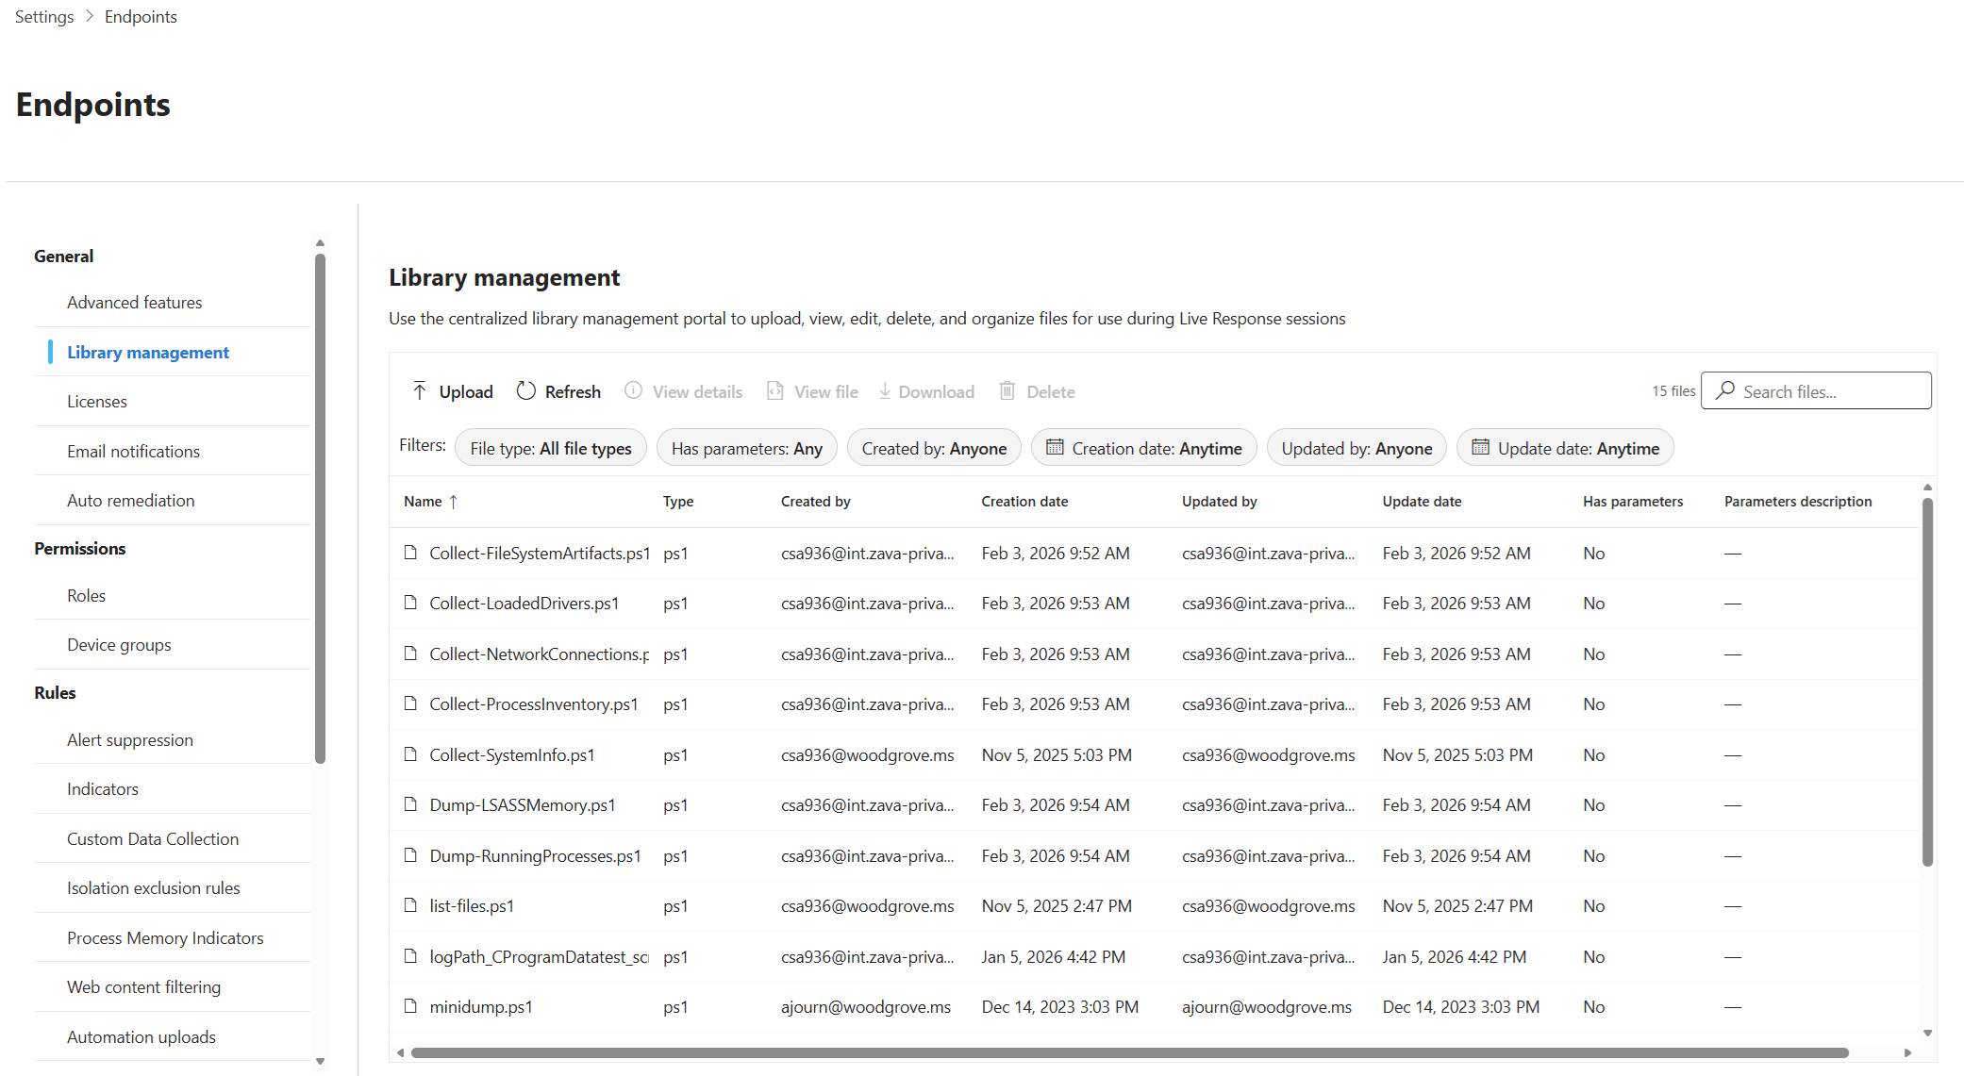Open Device groups in sidebar

119,645
